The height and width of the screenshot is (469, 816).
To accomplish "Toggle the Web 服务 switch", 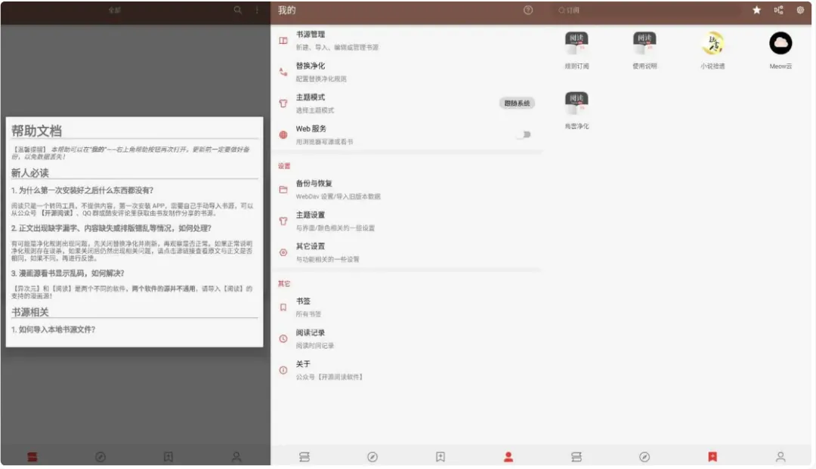I will 524,134.
